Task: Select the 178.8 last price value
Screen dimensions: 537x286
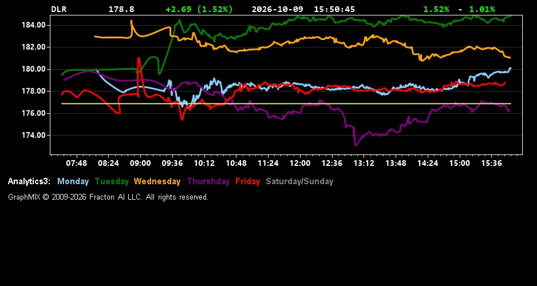Action: 121,10
